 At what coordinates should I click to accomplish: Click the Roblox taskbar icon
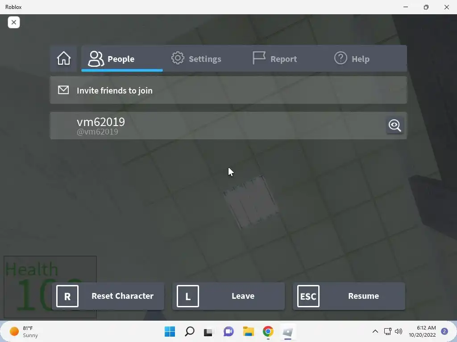coord(288,331)
